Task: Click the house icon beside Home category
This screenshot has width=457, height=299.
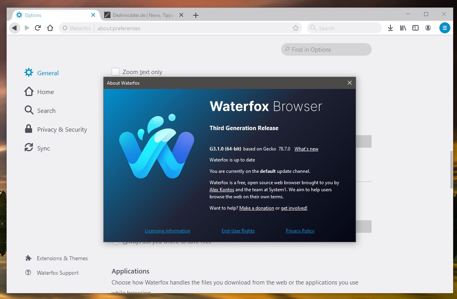Action: 29,92
